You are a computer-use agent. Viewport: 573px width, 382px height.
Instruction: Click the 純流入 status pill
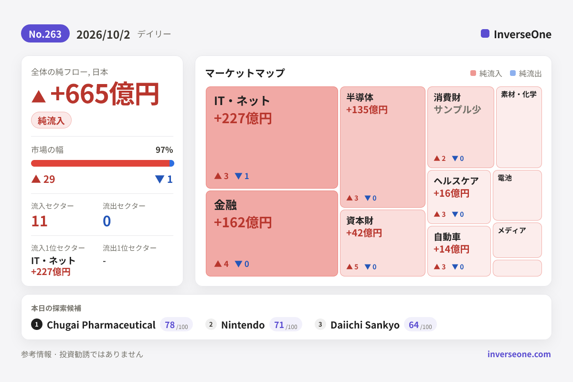[x=51, y=120]
